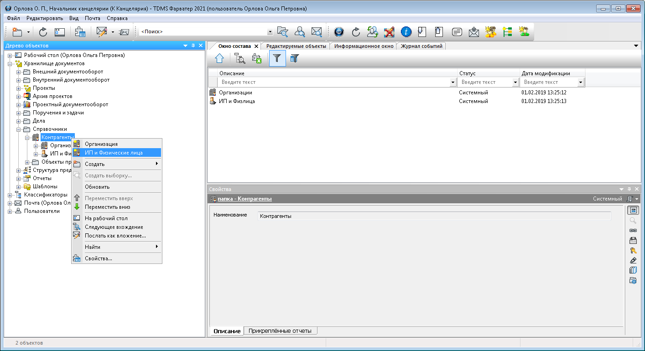Click the green hierarchy tree toolbar icon

[x=507, y=32]
